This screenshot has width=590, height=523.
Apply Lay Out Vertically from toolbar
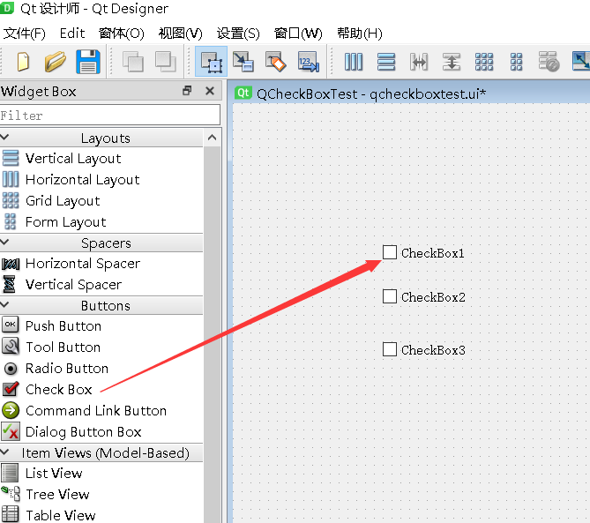tap(386, 62)
